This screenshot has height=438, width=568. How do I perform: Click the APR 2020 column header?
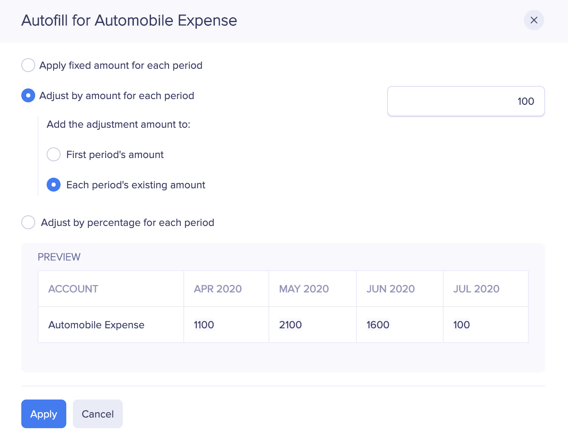(x=217, y=289)
